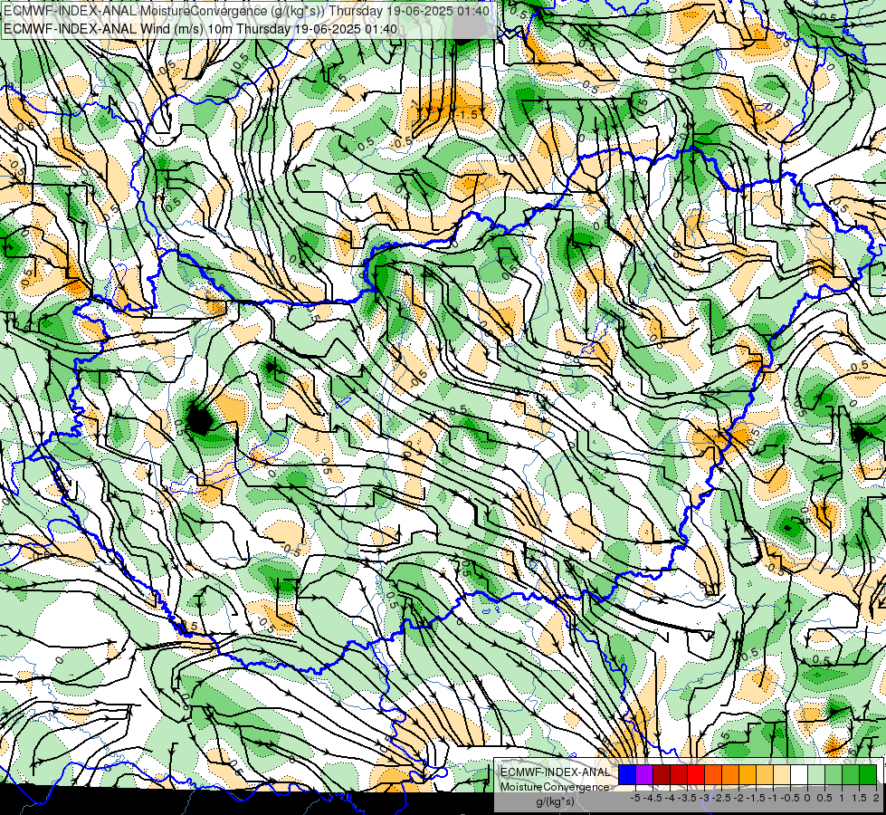Select the orange-red swatch between -3 and -2.5
The height and width of the screenshot is (815, 886).
713,774
